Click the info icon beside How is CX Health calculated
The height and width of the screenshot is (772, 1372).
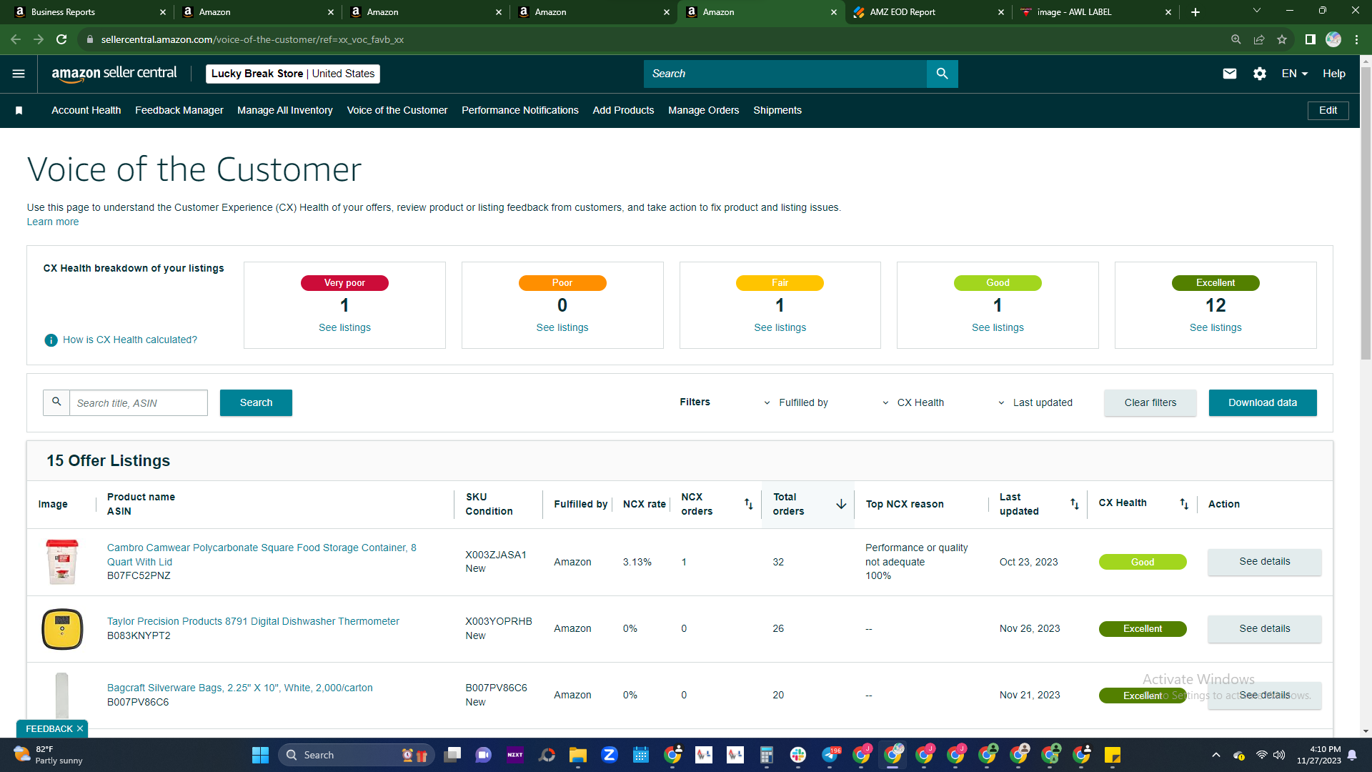coord(51,340)
